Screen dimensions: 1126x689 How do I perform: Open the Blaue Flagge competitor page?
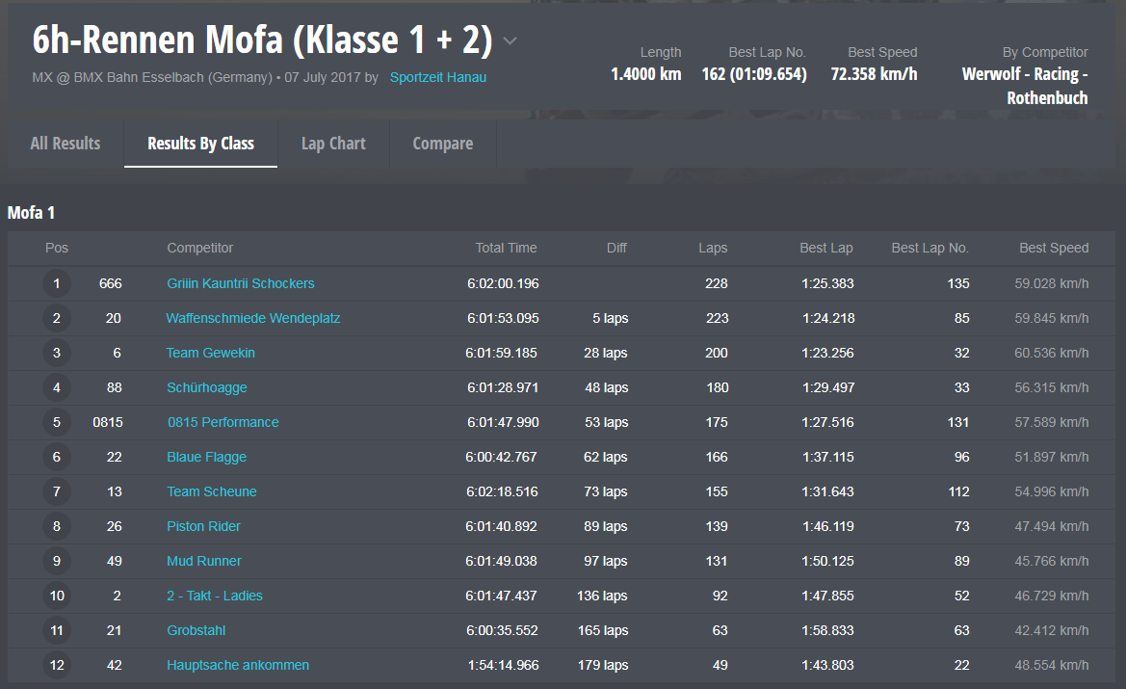(x=207, y=457)
